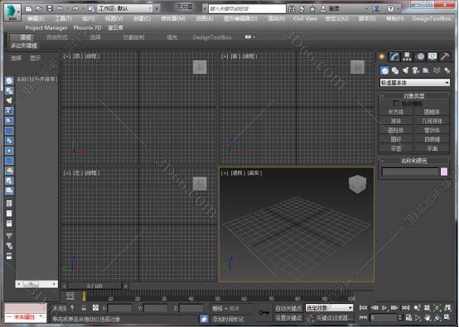Select the Geometry category icon
Screen dimensions: 459x327
tap(384, 70)
